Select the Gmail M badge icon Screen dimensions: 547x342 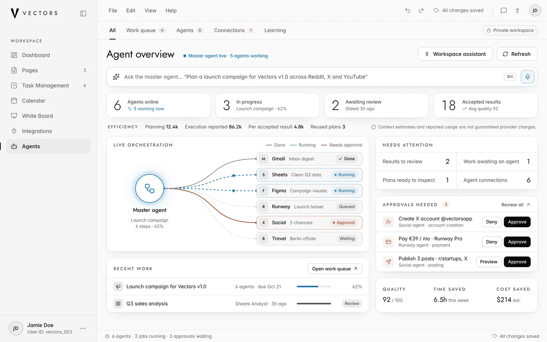click(264, 159)
